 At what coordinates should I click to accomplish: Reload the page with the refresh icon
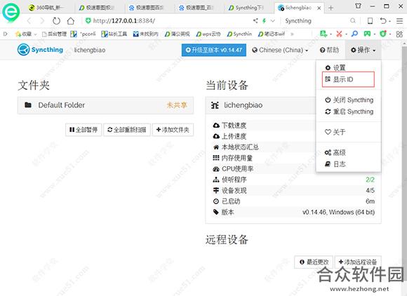tap(56, 21)
